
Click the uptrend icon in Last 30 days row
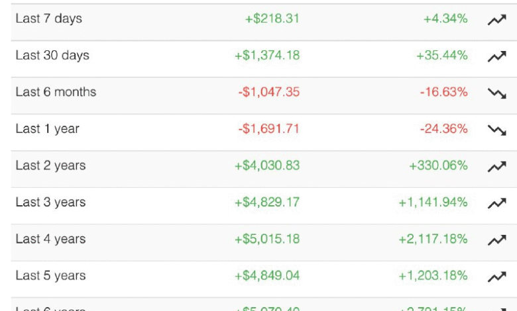(497, 56)
